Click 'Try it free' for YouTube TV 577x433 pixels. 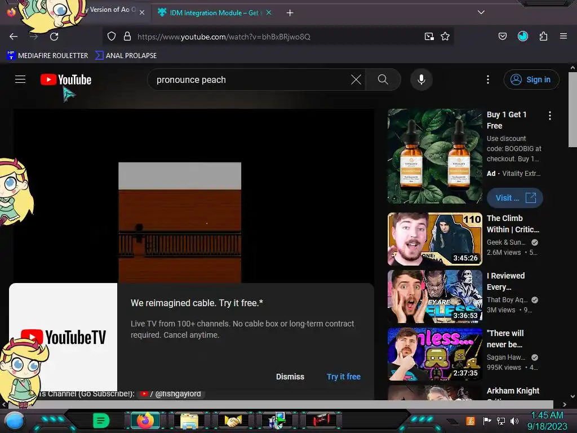[343, 377]
